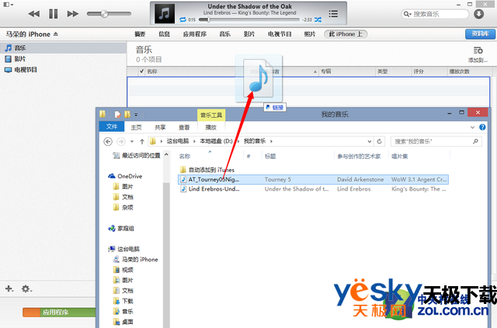Sort iTunes list by 名称 column
The height and width of the screenshot is (328, 497).
(x=152, y=71)
